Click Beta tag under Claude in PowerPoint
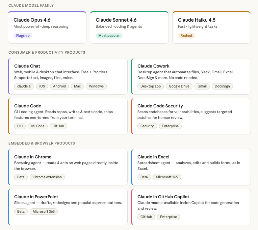Image resolution: width=258 pixels, height=230 pixels. [x=21, y=211]
